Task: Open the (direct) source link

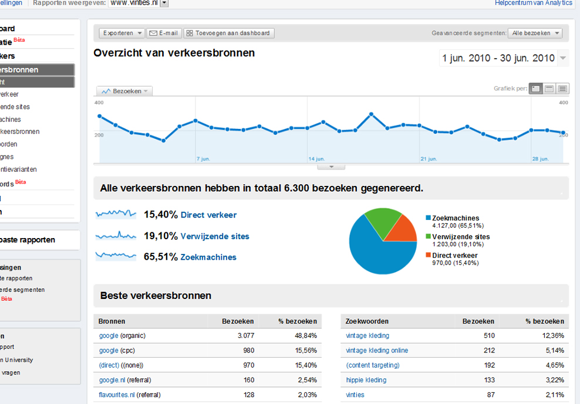Action: coord(109,365)
